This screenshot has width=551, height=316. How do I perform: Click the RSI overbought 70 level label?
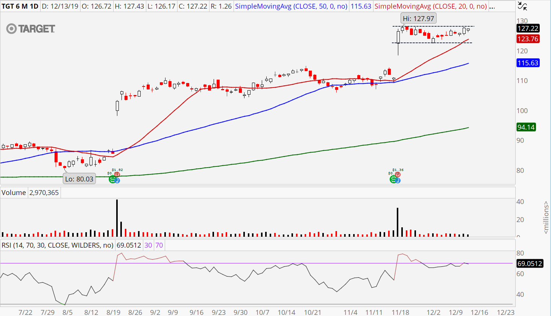tap(159, 245)
